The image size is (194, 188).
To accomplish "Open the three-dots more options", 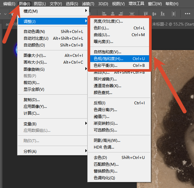I will click(x=188, y=14).
